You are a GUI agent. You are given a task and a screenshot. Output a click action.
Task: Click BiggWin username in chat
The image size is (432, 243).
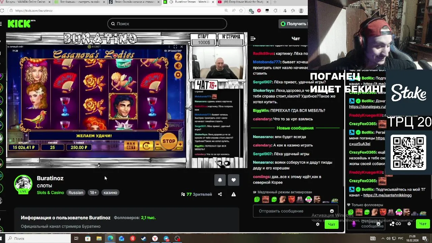[261, 110]
